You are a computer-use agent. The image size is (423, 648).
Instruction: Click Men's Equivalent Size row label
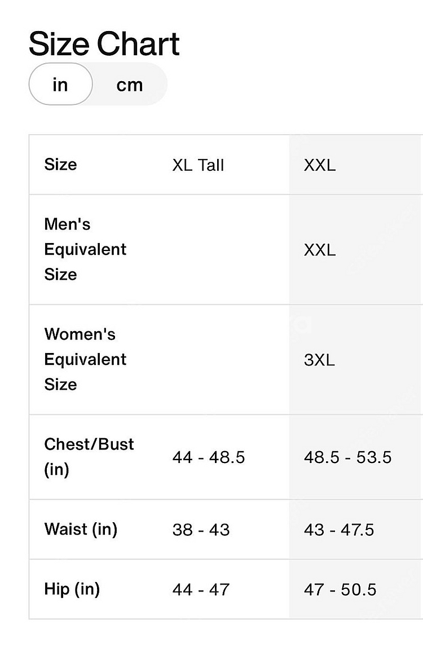point(85,249)
